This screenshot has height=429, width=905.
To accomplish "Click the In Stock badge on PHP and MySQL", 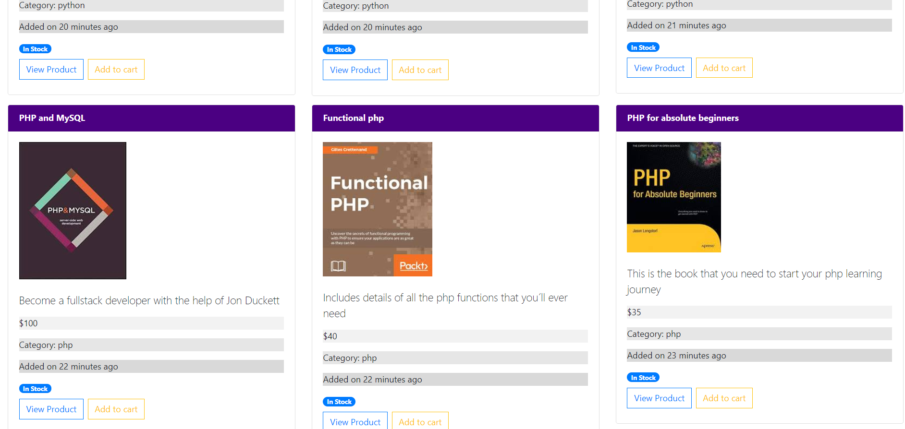I will [x=35, y=388].
